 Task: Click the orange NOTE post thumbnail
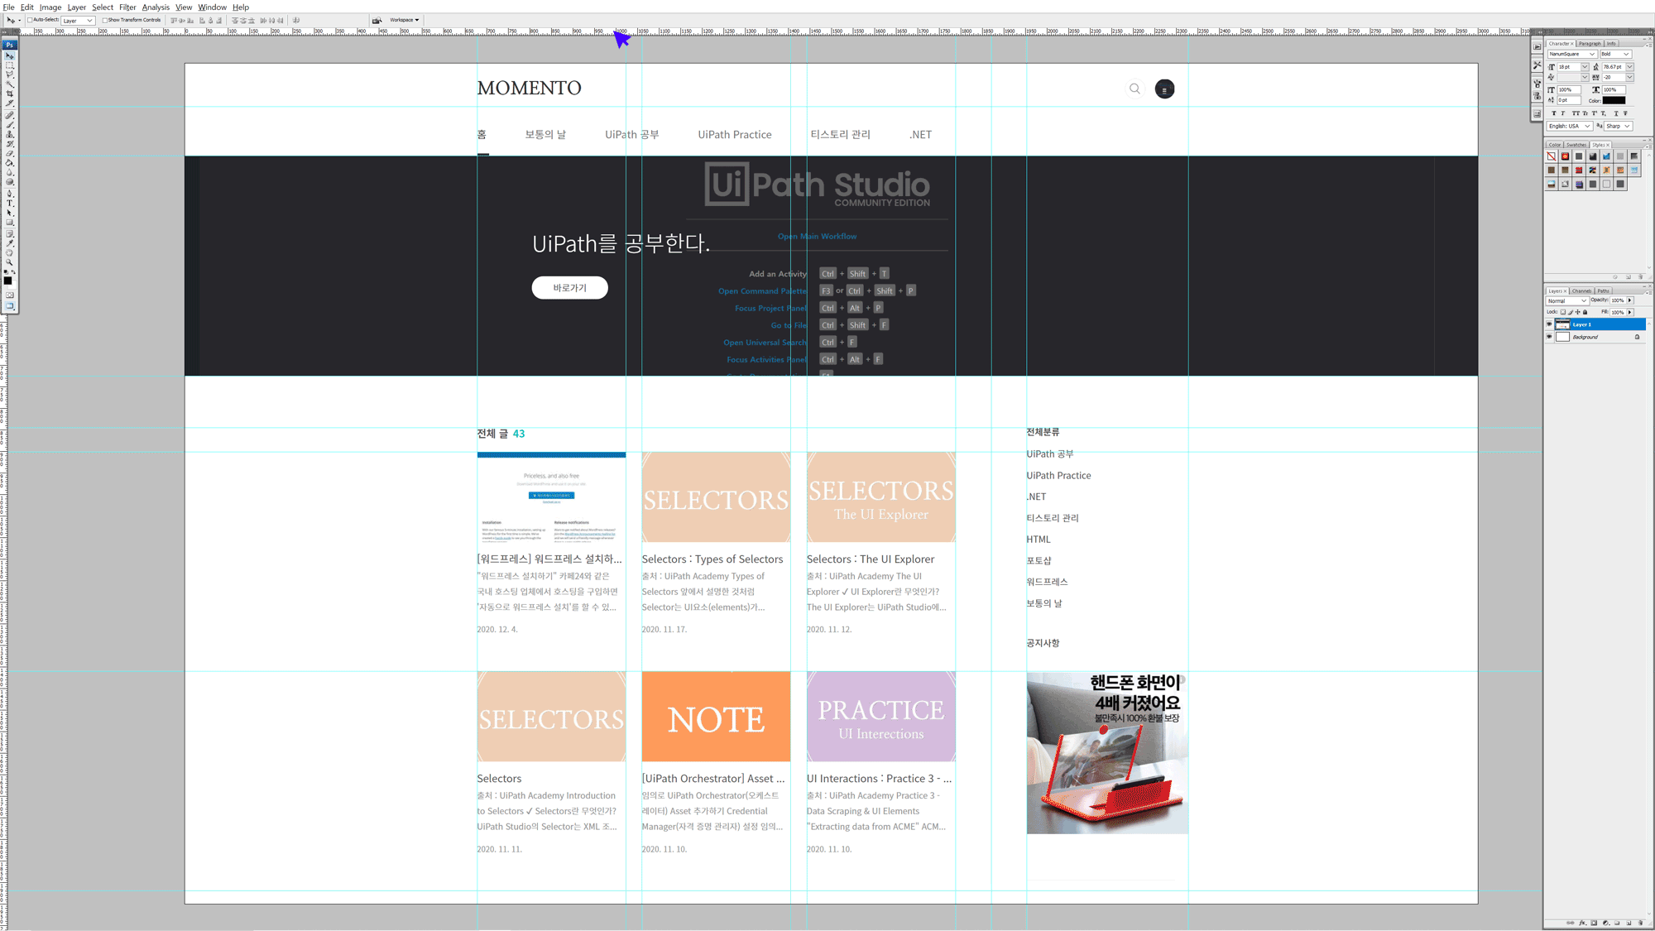coord(716,716)
